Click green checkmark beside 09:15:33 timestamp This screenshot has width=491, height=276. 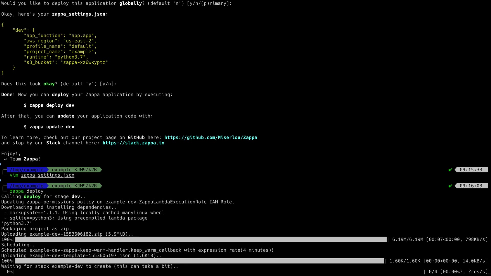[x=450, y=170]
